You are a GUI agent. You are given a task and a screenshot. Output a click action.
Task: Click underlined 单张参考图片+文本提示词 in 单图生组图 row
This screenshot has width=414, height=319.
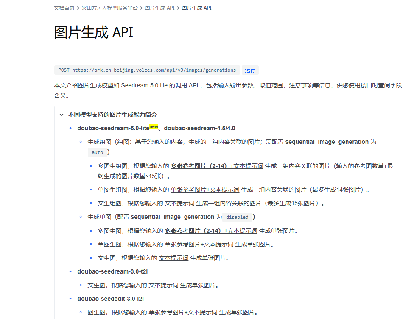click(x=205, y=190)
